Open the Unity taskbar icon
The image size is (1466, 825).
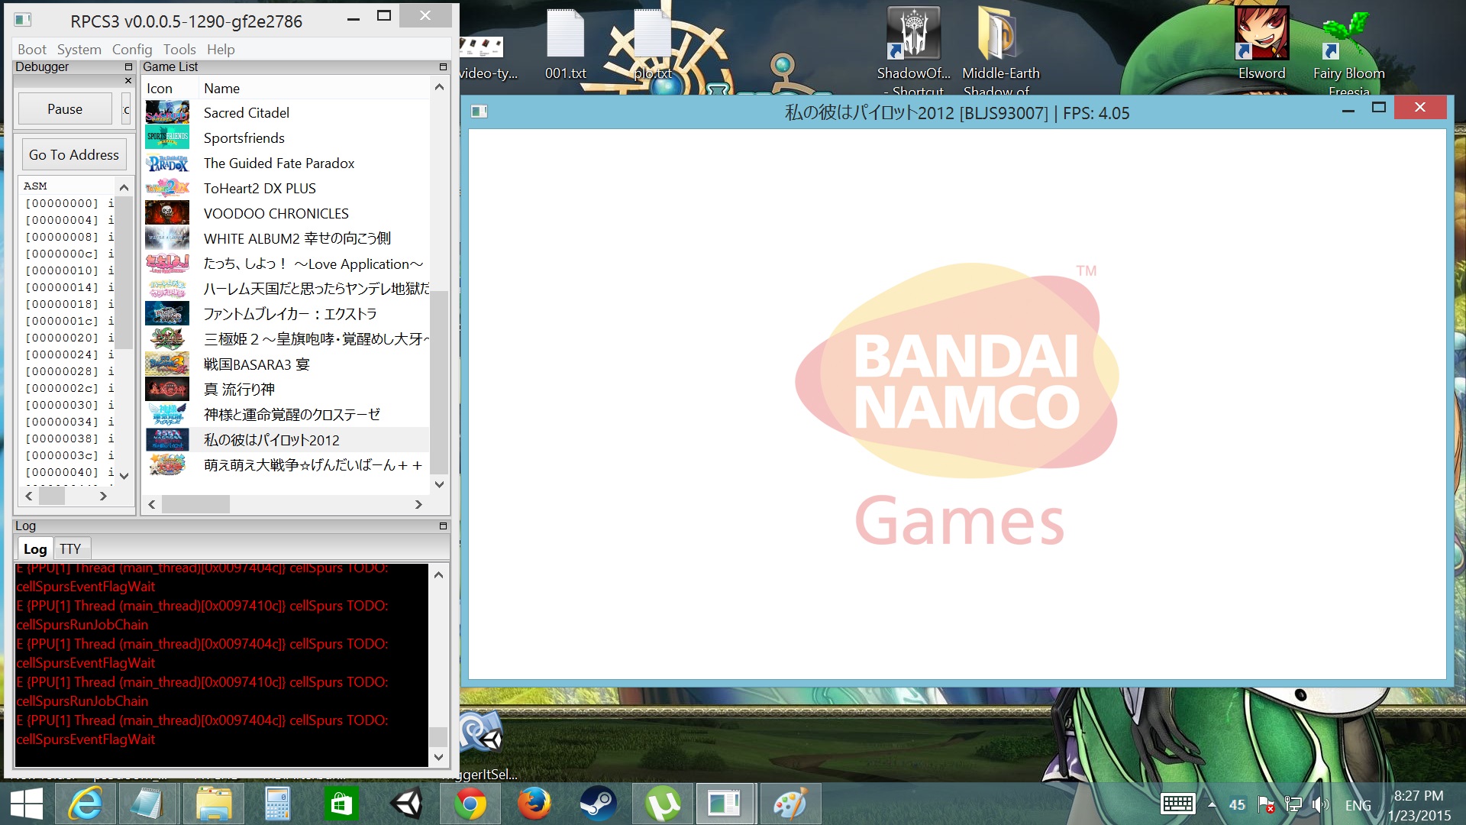(406, 804)
